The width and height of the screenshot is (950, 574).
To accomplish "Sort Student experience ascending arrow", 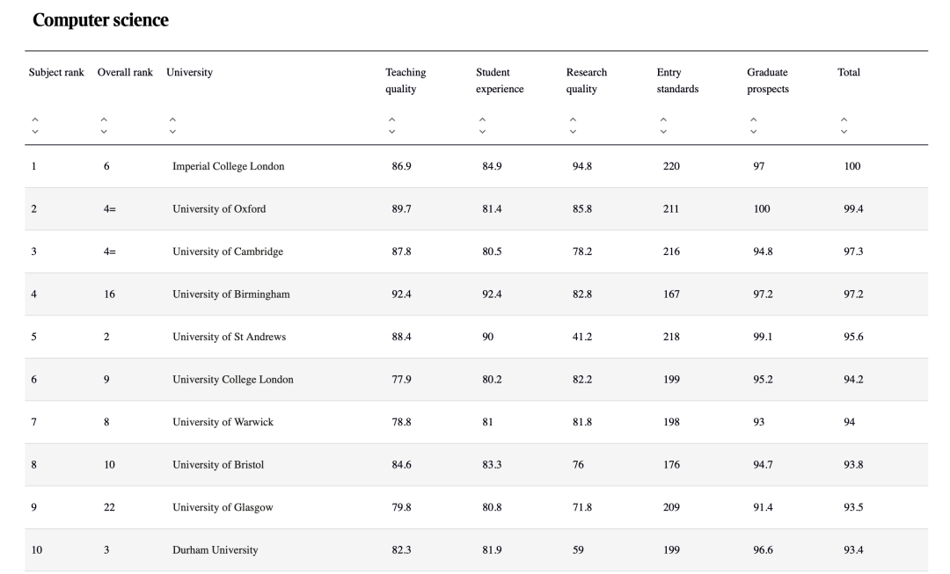I will pos(482,120).
